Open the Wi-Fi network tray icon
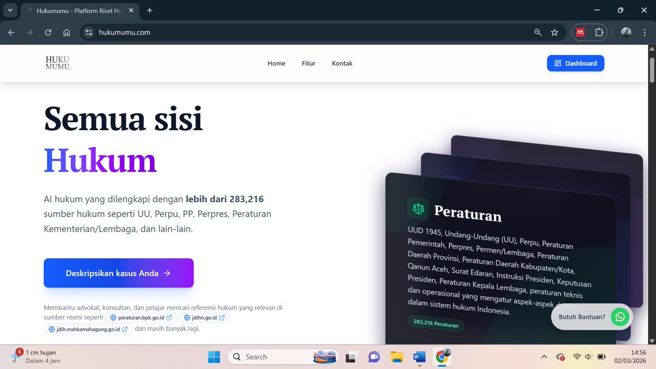Viewport: 656px width, 369px height. 577,357
